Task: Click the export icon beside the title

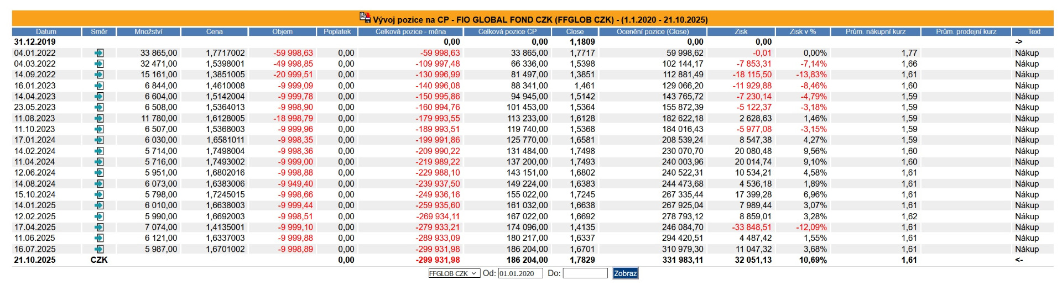Action: tap(365, 18)
